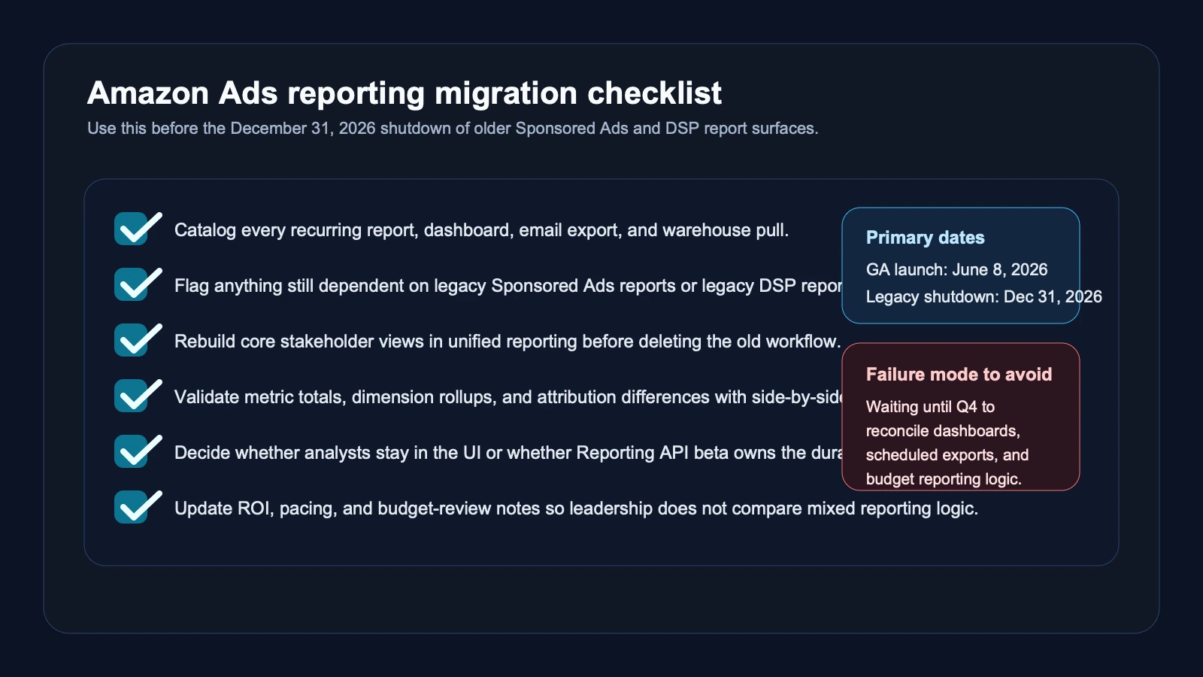The width and height of the screenshot is (1203, 677).
Task: Toggle the 'Catalog every recurring report' checkbox
Action: (x=132, y=229)
